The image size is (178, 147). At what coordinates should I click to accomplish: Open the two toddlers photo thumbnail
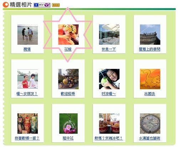click(x=27, y=79)
